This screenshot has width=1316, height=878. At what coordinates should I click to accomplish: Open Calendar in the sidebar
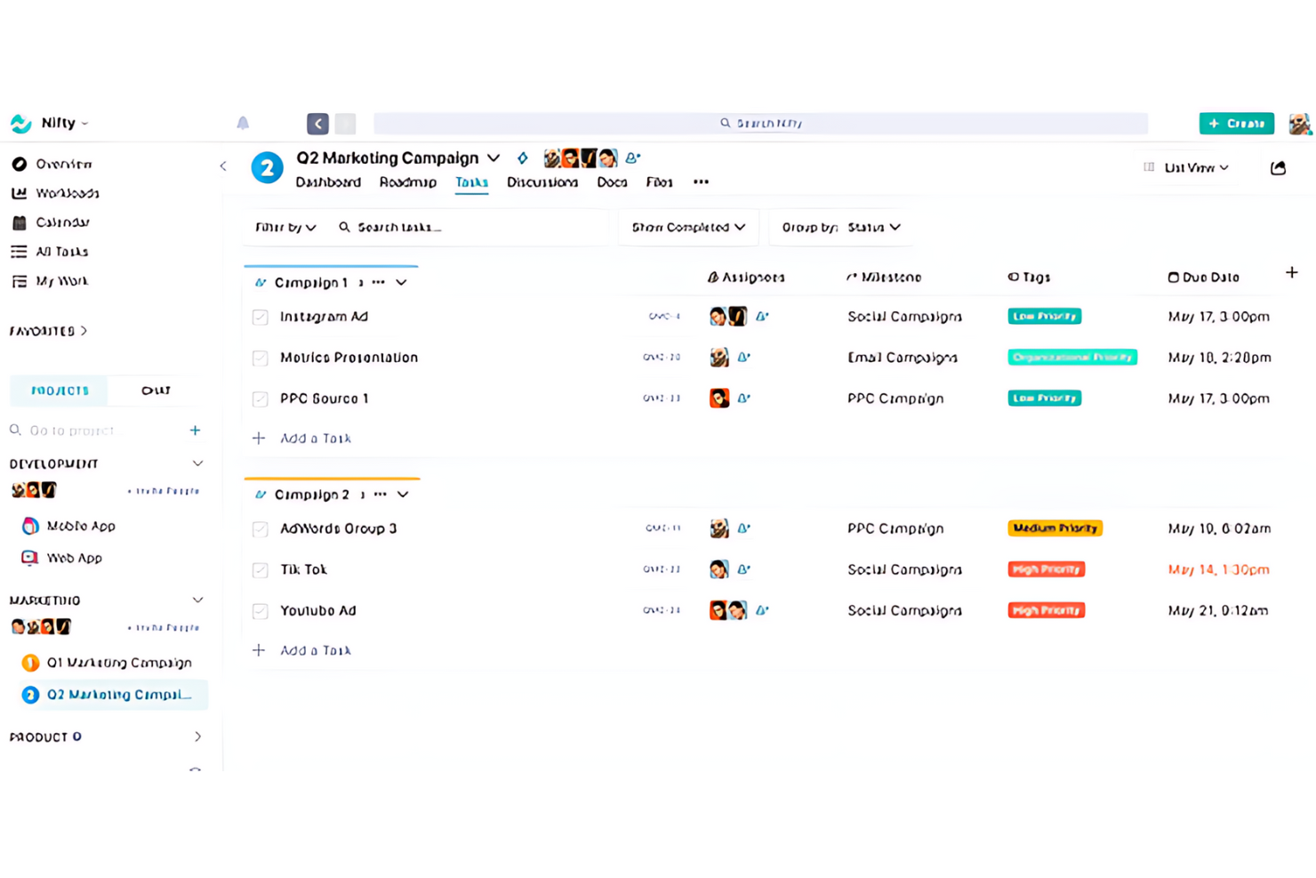(x=51, y=222)
